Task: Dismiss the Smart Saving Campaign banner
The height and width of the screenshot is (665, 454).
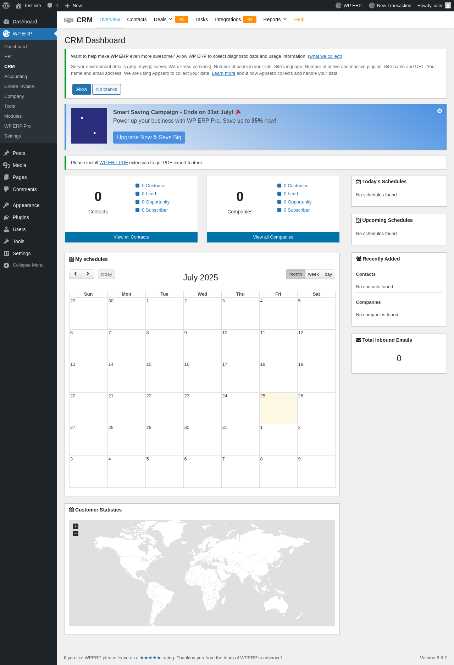Action: [x=439, y=111]
